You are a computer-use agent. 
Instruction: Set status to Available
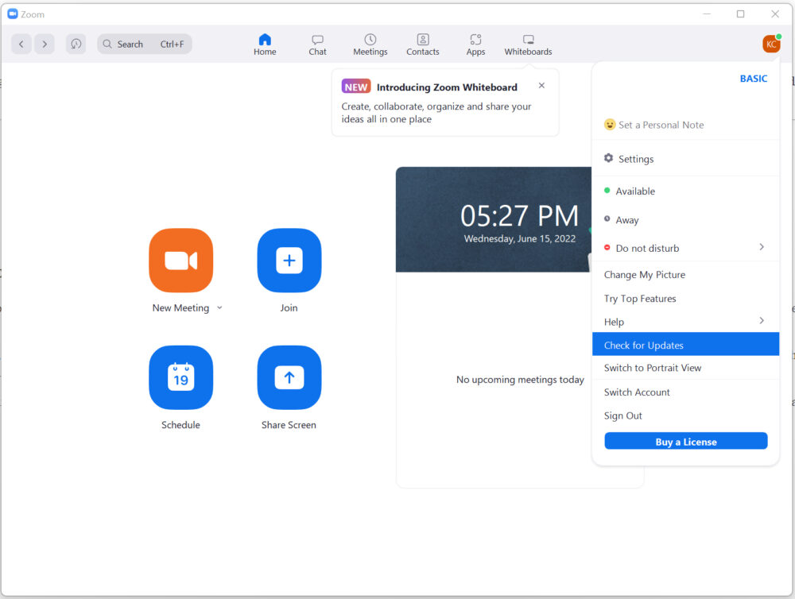pos(636,191)
